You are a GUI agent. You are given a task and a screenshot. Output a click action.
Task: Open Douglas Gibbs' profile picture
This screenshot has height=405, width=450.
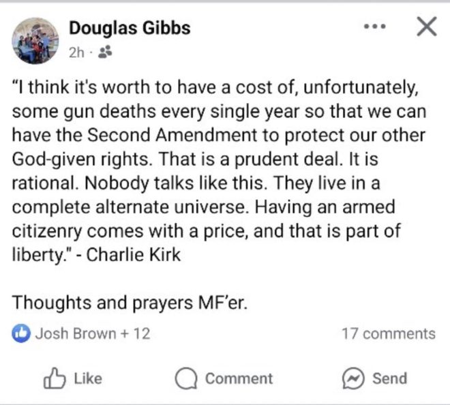coord(35,41)
